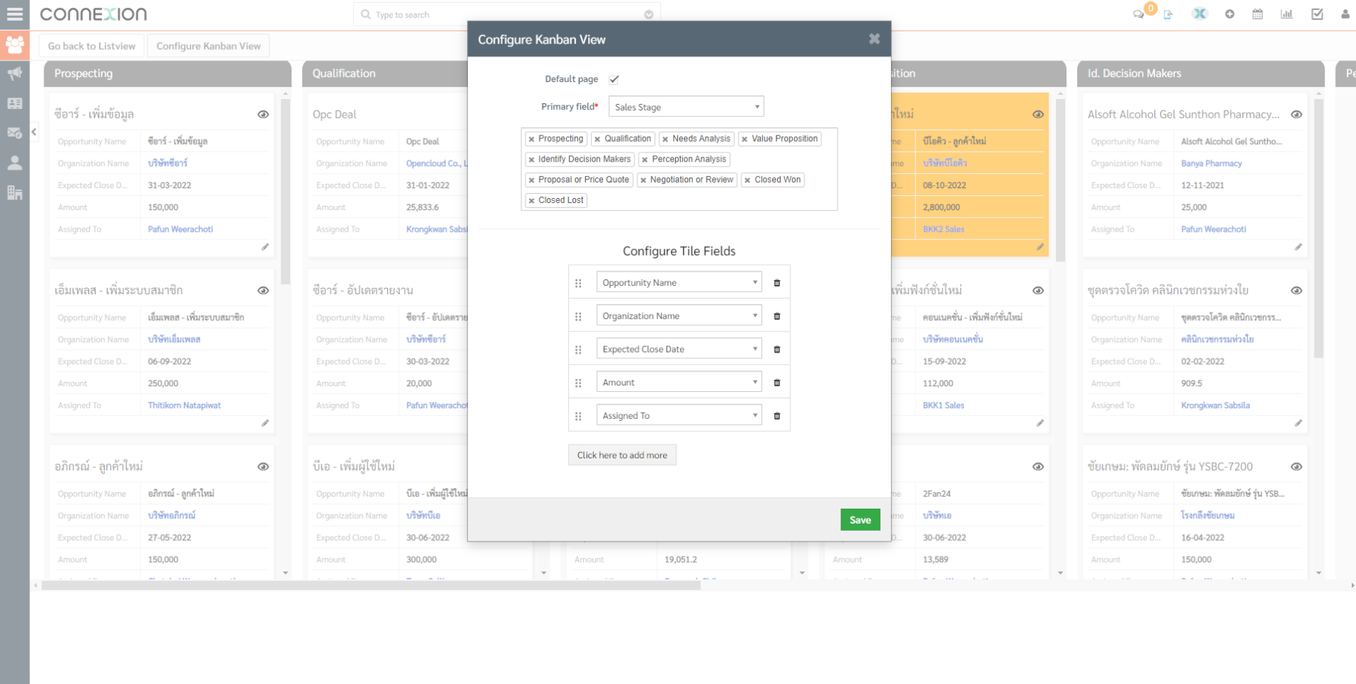This screenshot has height=684, width=1356.
Task: Open the Organization Name field dropdown
Action: pyautogui.click(x=679, y=316)
